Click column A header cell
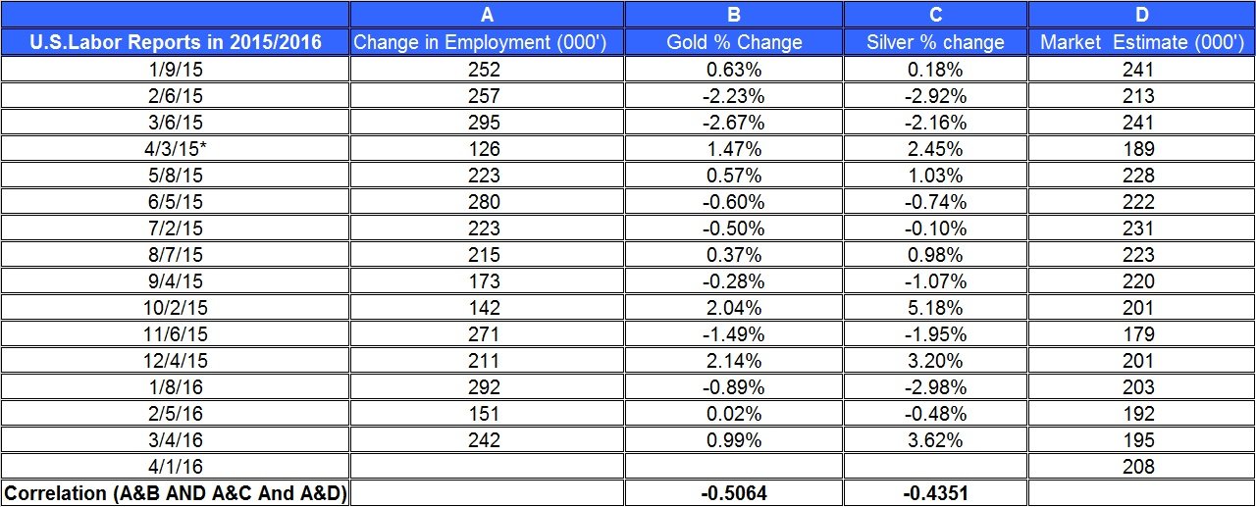 [487, 14]
